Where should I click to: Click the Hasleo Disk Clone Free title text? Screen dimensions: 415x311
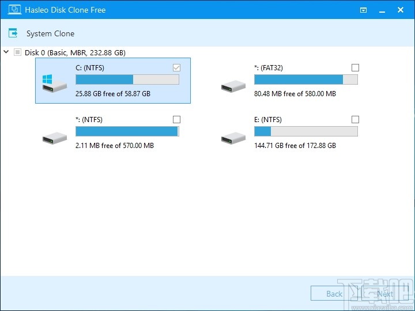pos(65,10)
